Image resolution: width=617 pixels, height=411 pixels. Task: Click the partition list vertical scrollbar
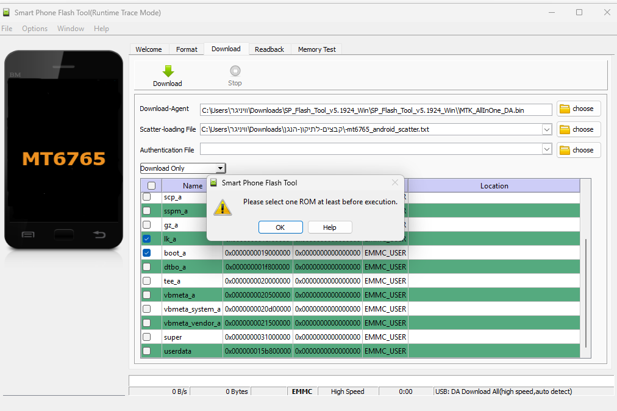[x=586, y=293]
